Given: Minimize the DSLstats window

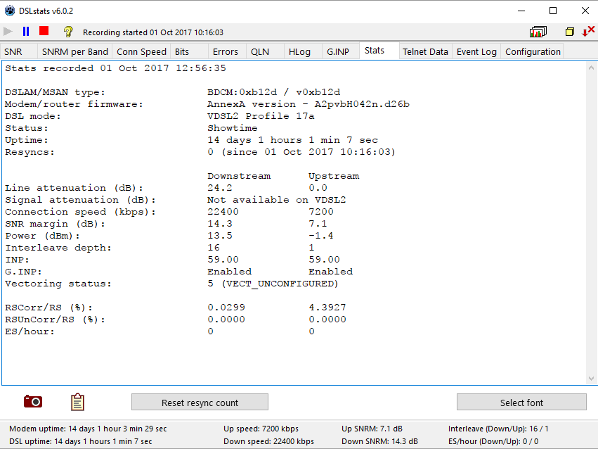Looking at the screenshot, I should [x=521, y=11].
